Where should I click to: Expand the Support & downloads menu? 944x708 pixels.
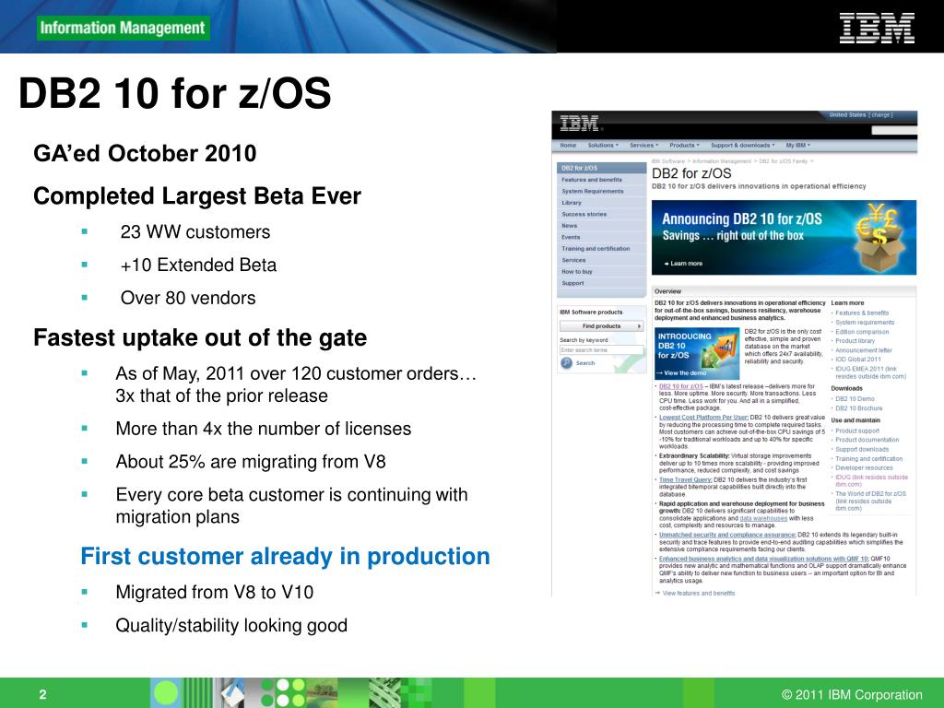tap(743, 145)
